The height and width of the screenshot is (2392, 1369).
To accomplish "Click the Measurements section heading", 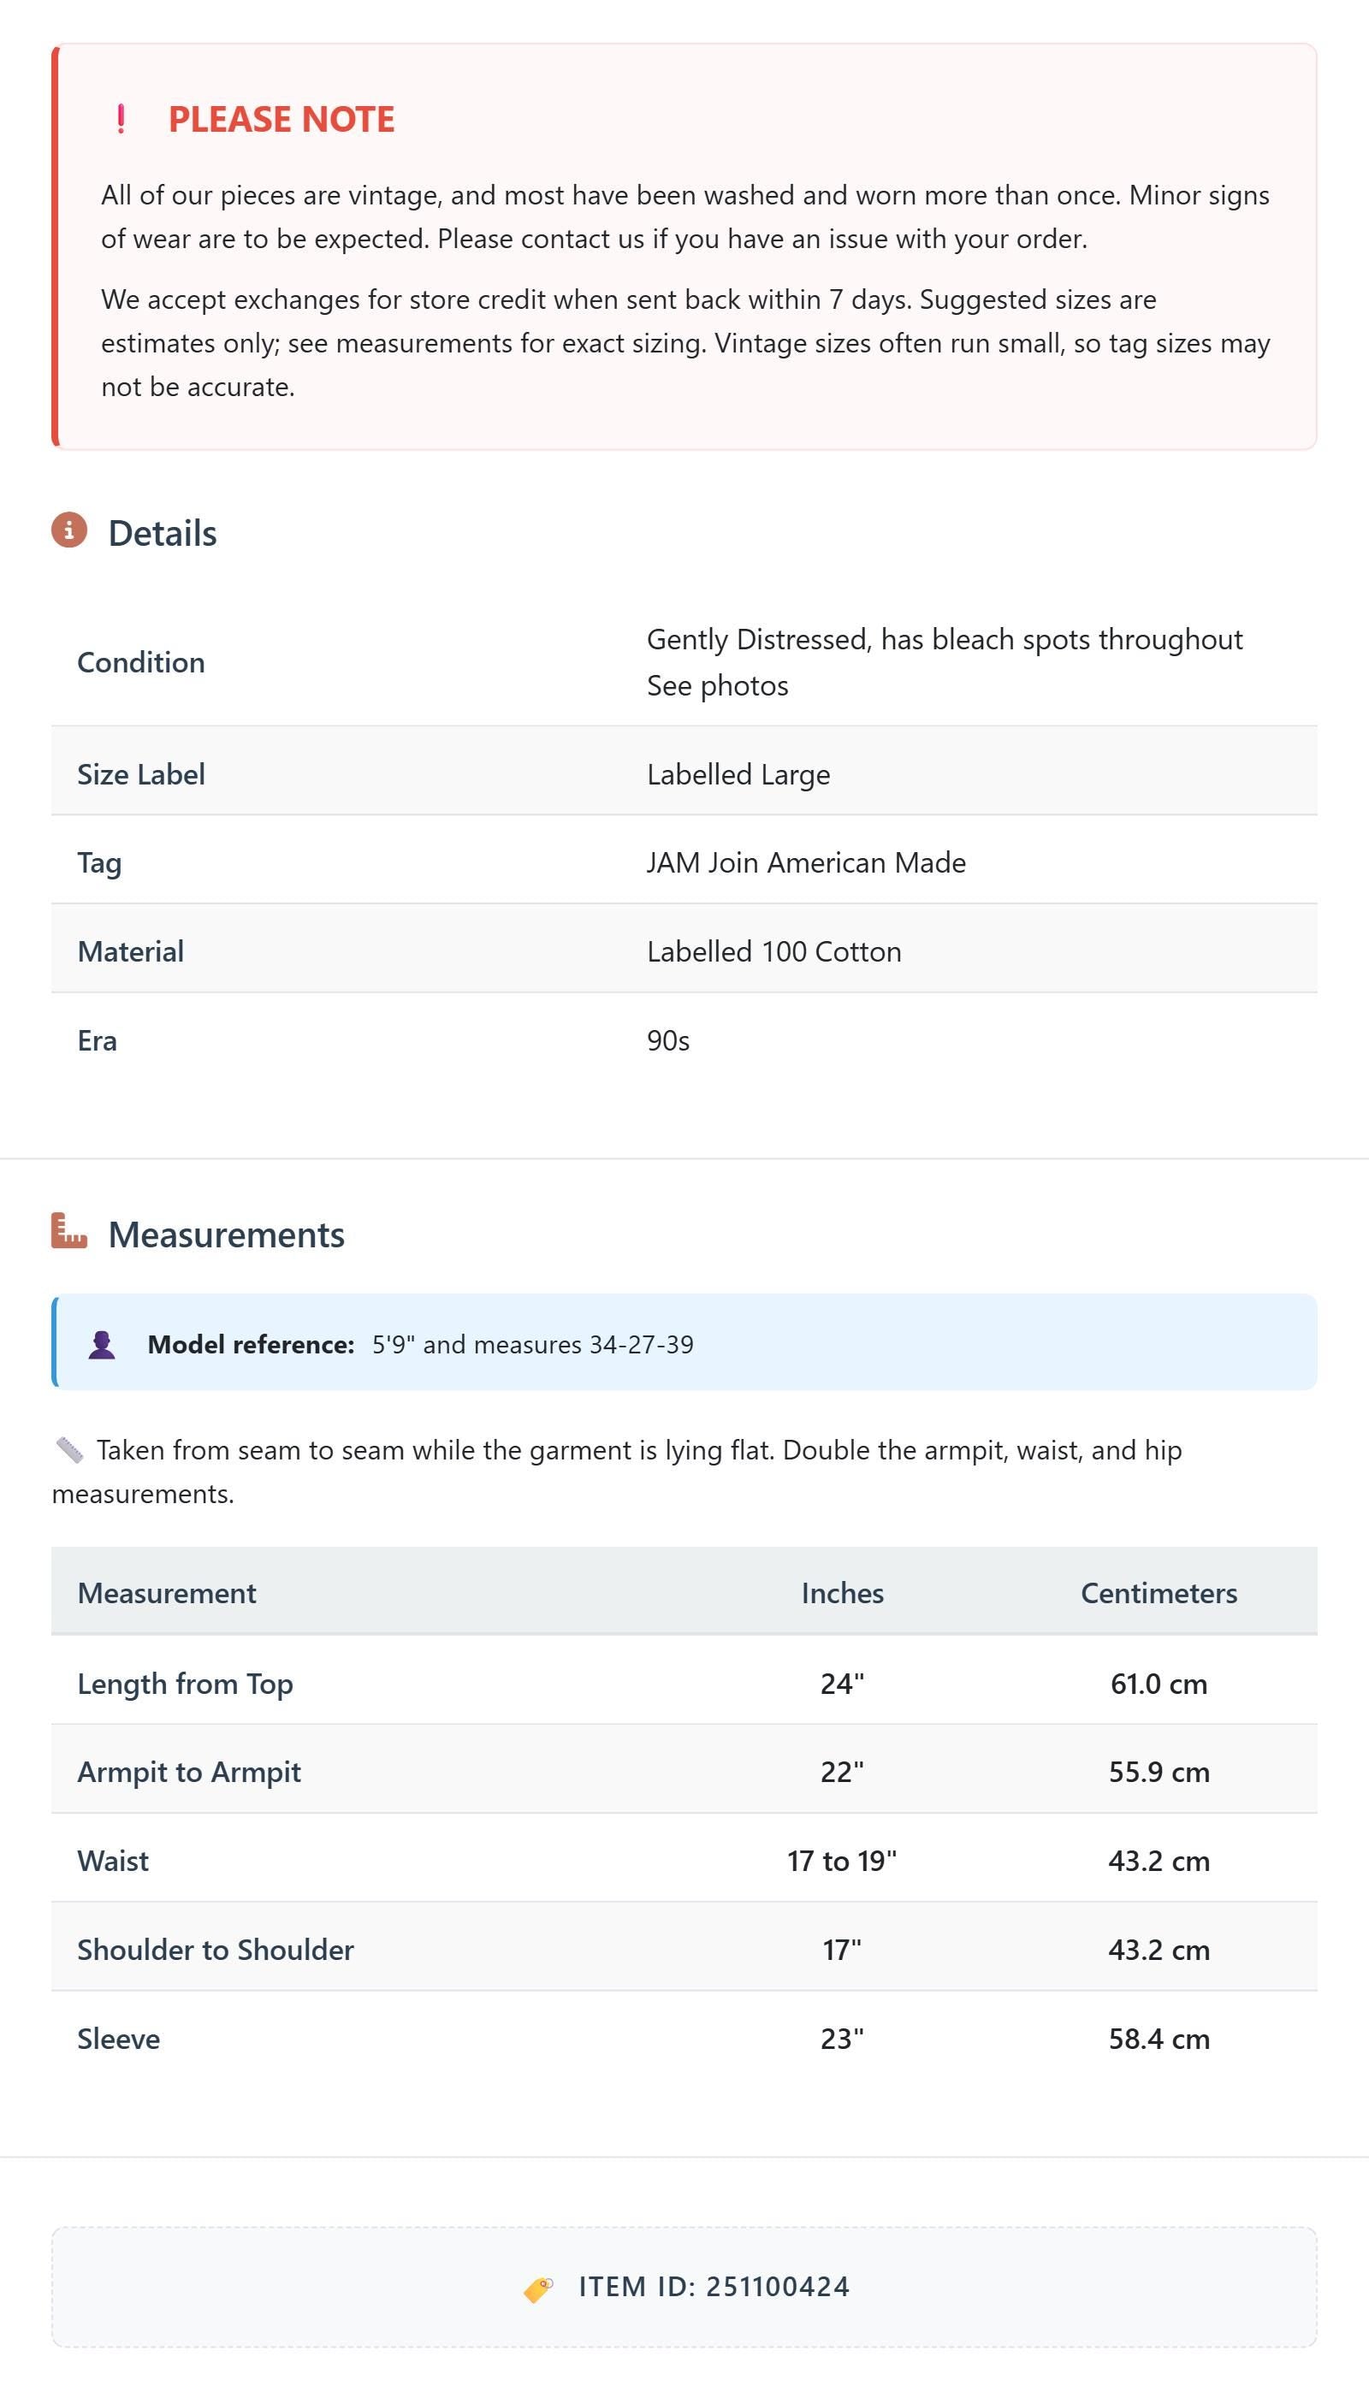I will pos(227,1234).
